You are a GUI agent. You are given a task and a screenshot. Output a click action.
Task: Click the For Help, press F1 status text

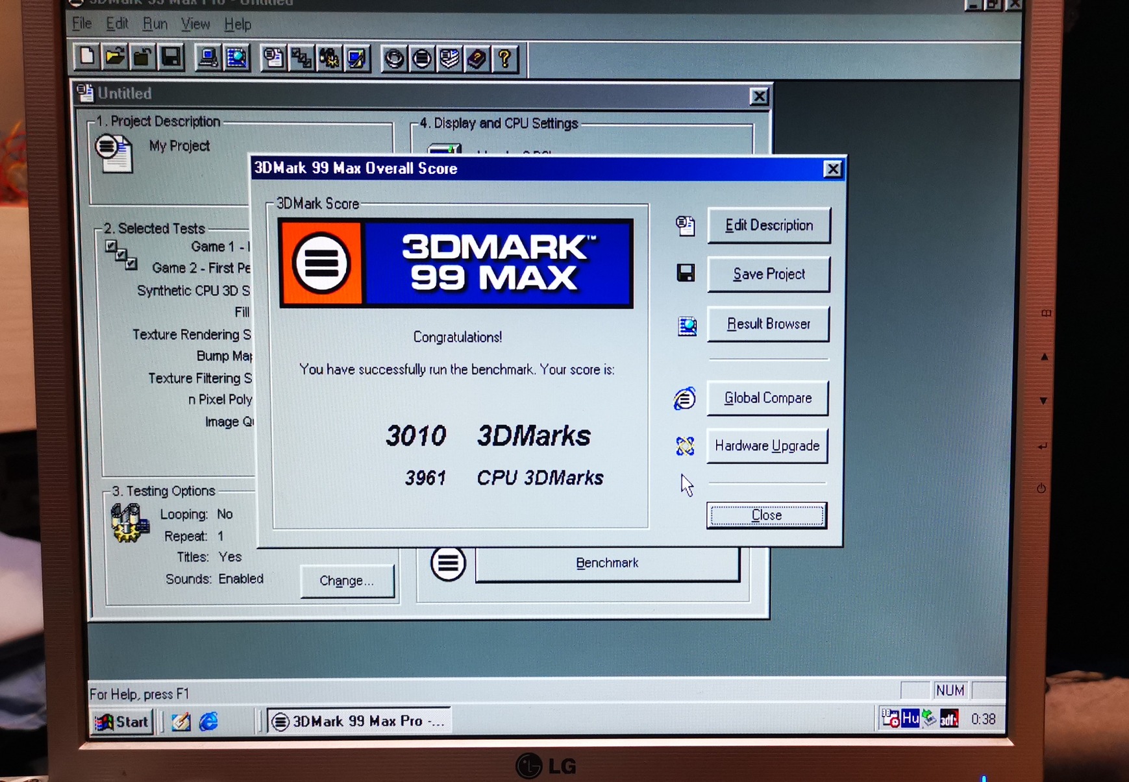[x=140, y=694]
